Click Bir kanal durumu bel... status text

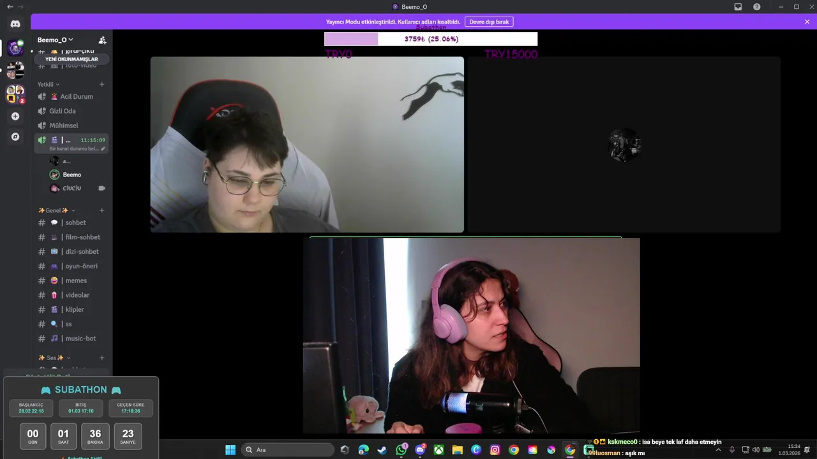(74, 149)
